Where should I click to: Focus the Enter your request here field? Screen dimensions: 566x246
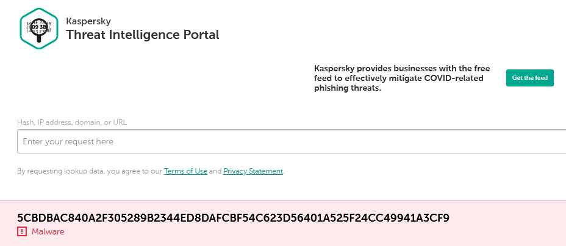244,142
